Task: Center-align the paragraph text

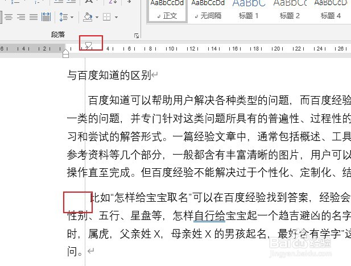Action: click(9, 17)
